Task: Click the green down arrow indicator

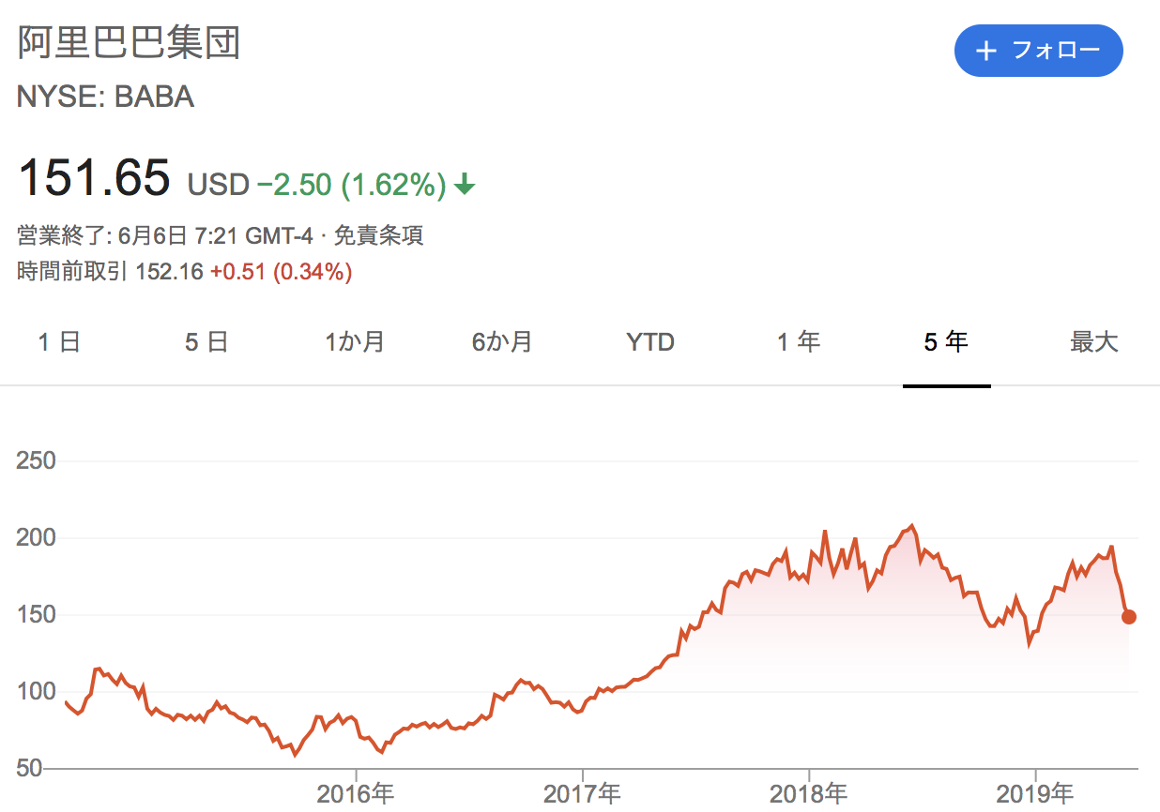Action: coord(465,186)
